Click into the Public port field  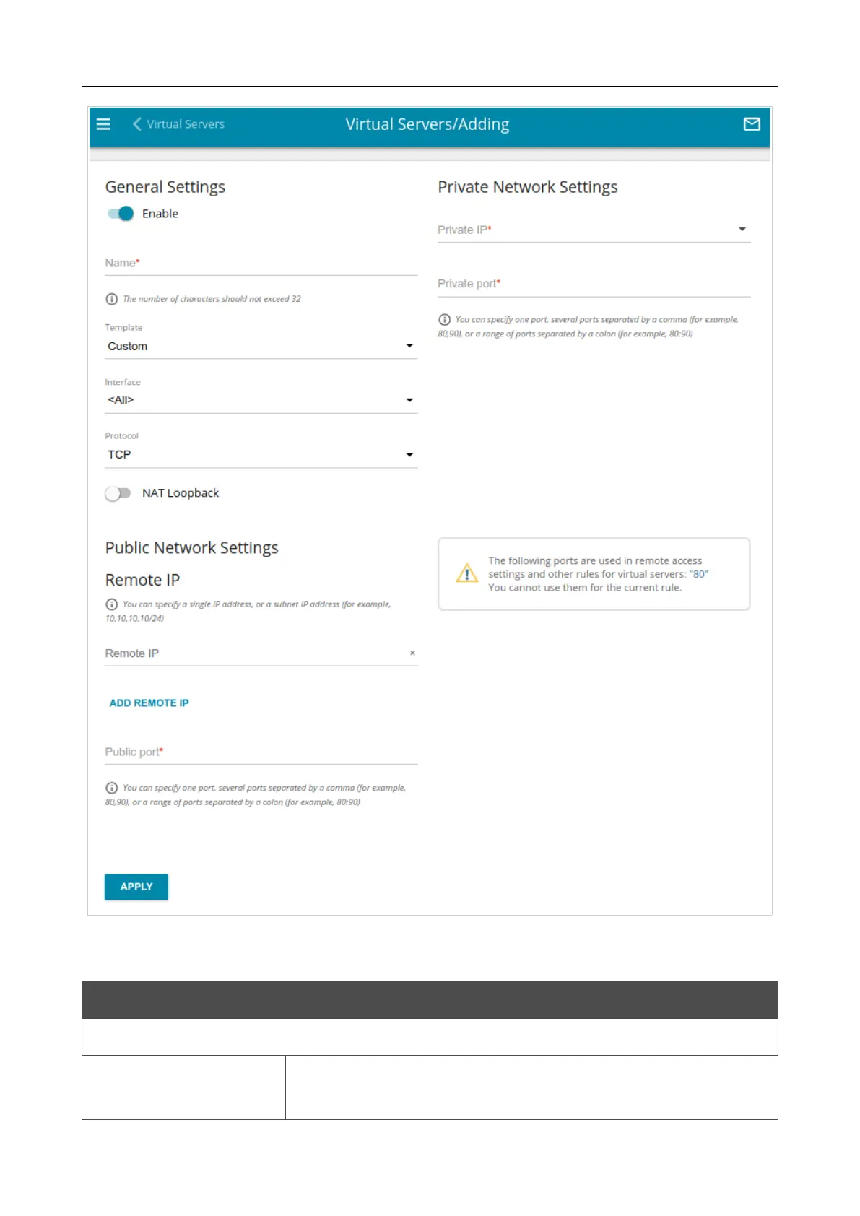point(261,752)
